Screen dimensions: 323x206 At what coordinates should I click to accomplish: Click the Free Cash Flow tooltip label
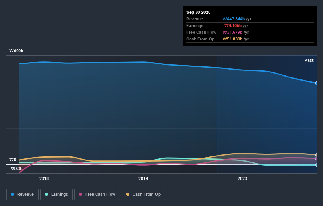tap(201, 32)
